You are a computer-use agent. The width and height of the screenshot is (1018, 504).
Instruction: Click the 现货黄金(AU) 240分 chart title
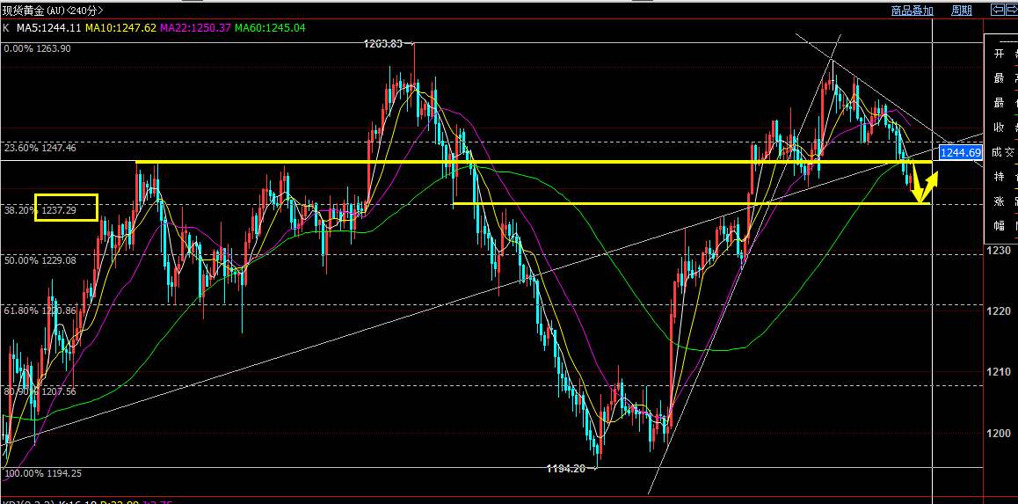[x=52, y=11]
